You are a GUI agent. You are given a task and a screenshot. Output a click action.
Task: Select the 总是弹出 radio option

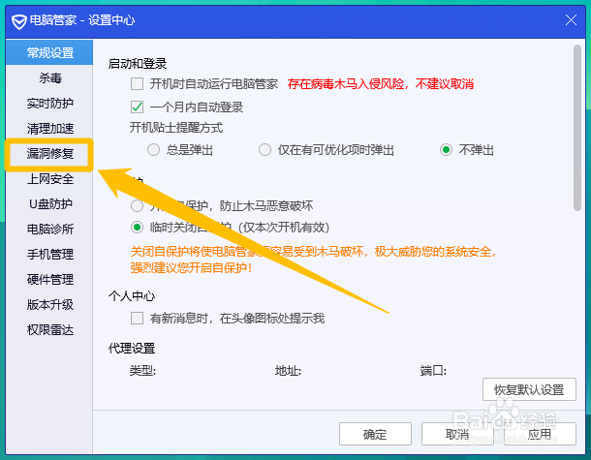click(x=153, y=150)
